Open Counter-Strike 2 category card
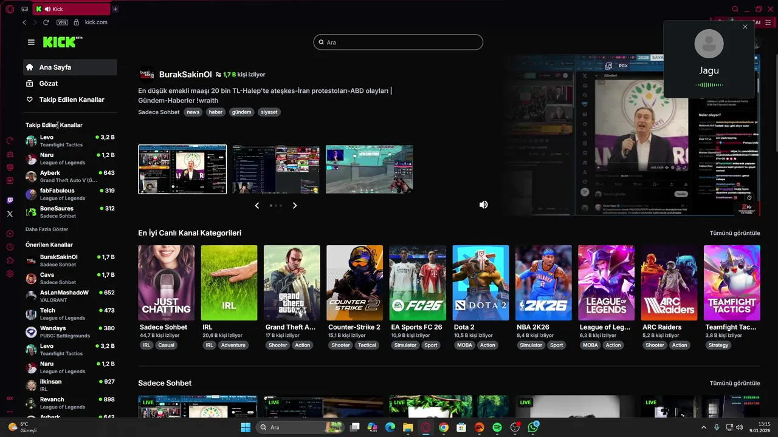This screenshot has width=778, height=437. pos(354,283)
